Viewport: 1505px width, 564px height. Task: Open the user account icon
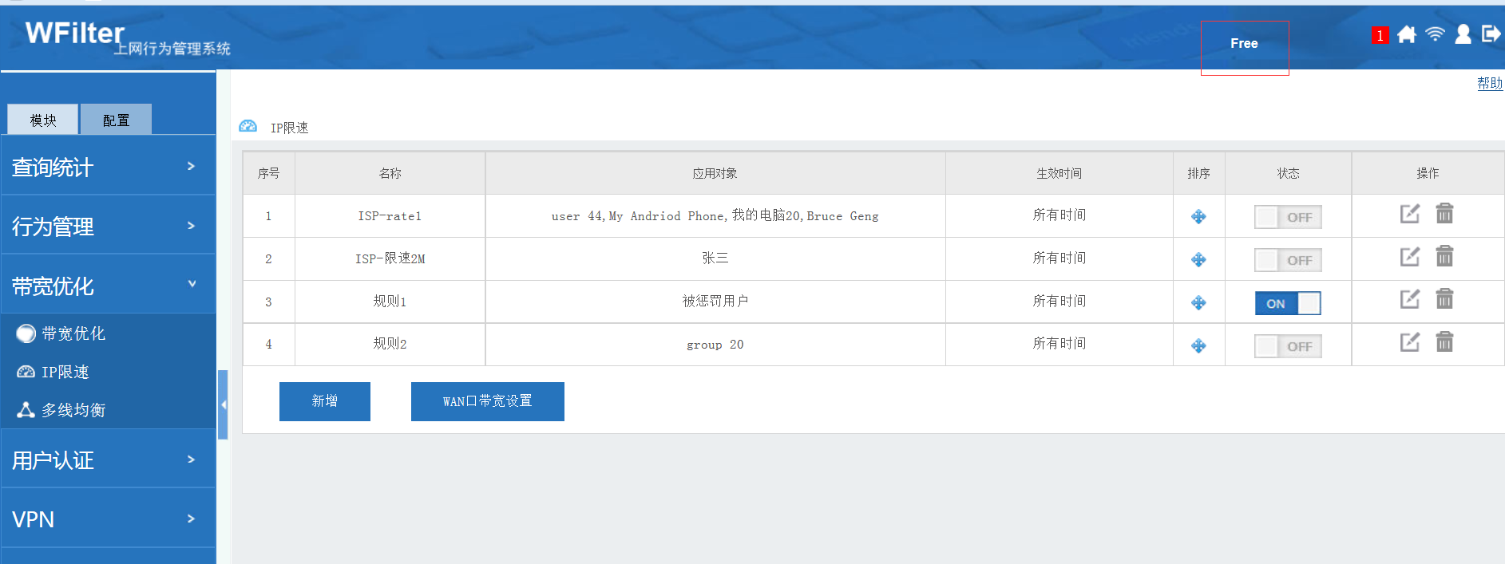tap(1463, 34)
